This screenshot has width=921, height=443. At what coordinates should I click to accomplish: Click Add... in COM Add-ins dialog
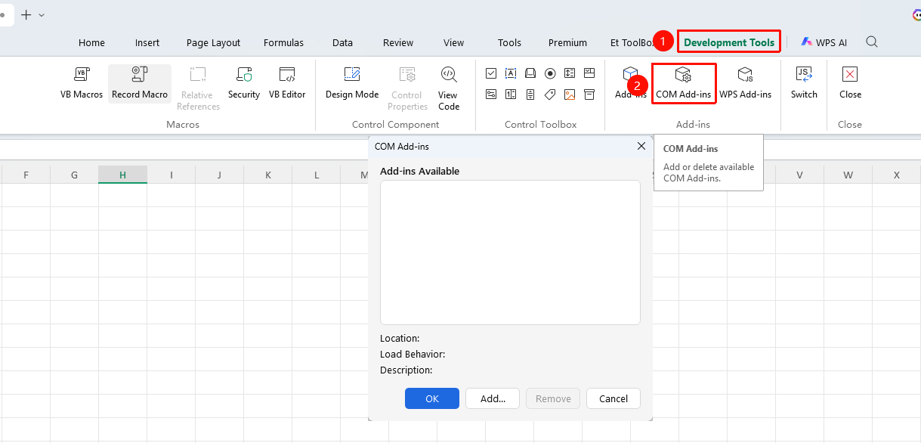tap(493, 398)
